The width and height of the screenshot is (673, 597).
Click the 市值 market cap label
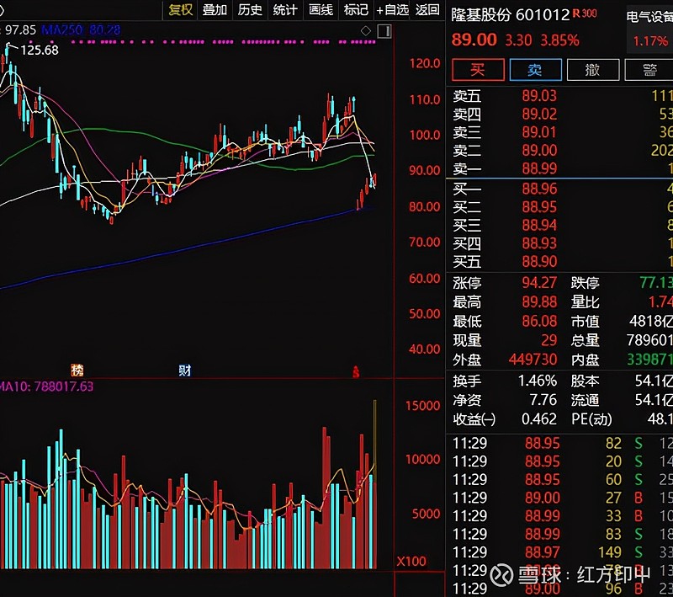pos(585,321)
